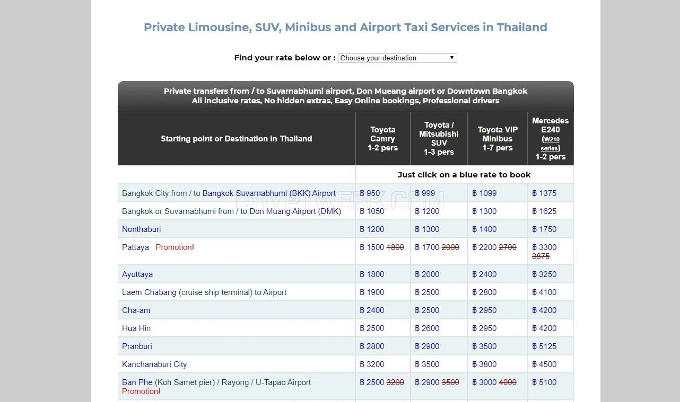Screen dimensions: 680x402
Task: Open the Pranburi destination link
Action: tap(137, 346)
